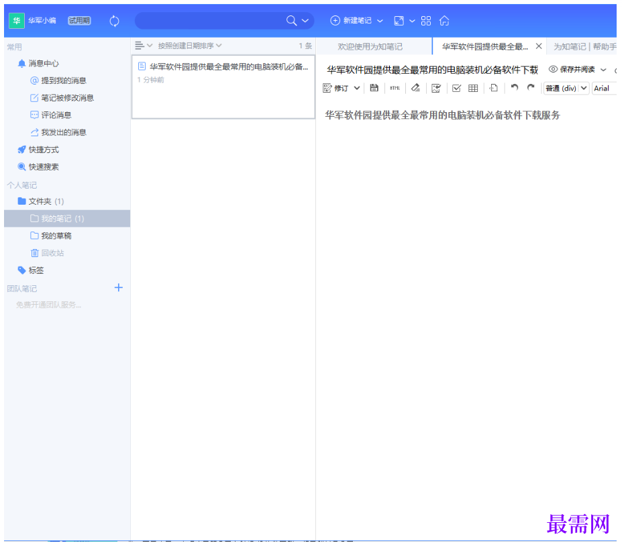Open the search options dropdown arrow
622x545 pixels.
[305, 21]
